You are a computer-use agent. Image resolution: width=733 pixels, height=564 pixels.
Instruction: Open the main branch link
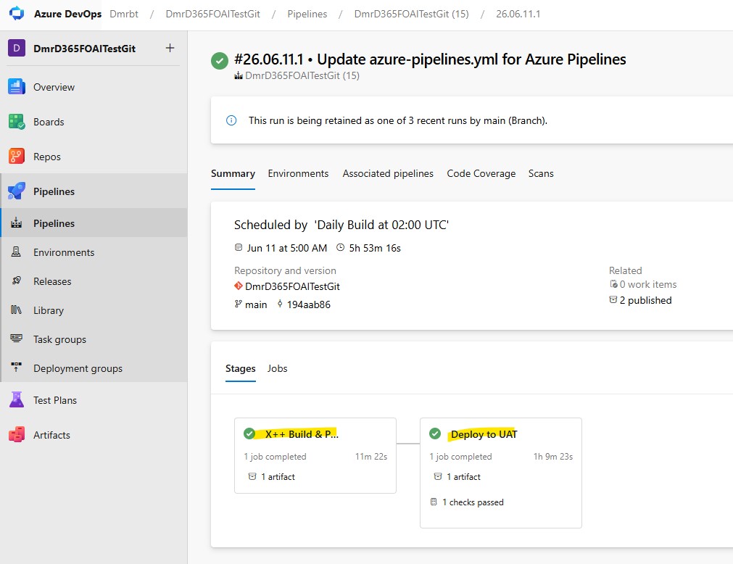pyautogui.click(x=256, y=304)
